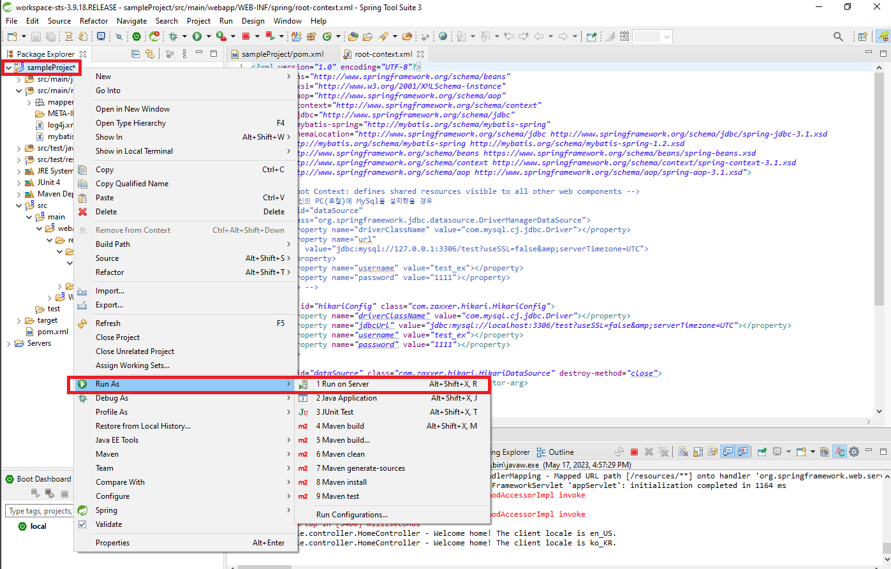
Task: Open the Boot Dashboard green power icon
Action: pyautogui.click(x=136, y=36)
